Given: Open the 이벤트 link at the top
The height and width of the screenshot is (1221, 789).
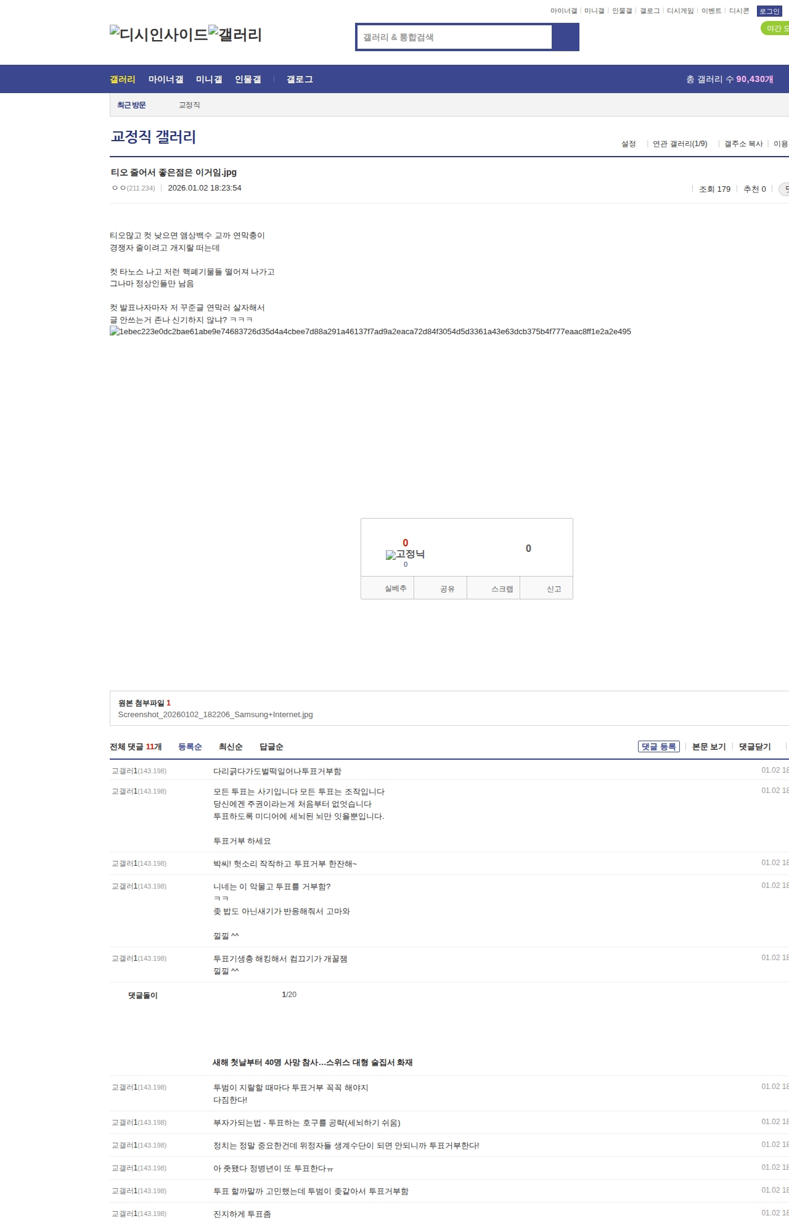Looking at the screenshot, I should (x=711, y=11).
